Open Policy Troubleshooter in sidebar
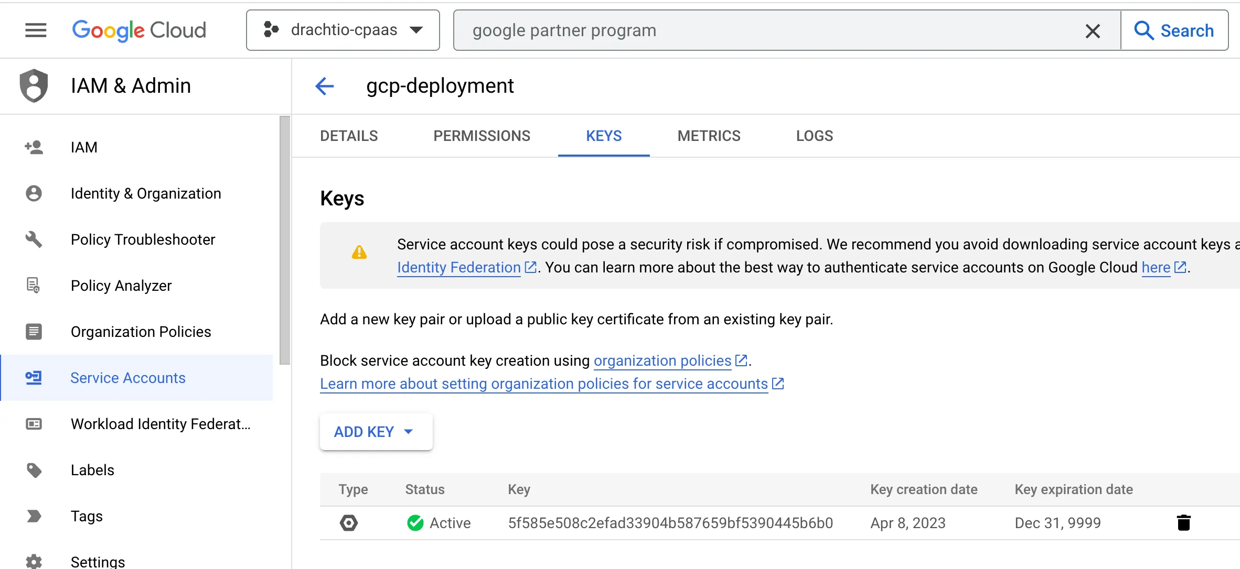 click(136, 239)
